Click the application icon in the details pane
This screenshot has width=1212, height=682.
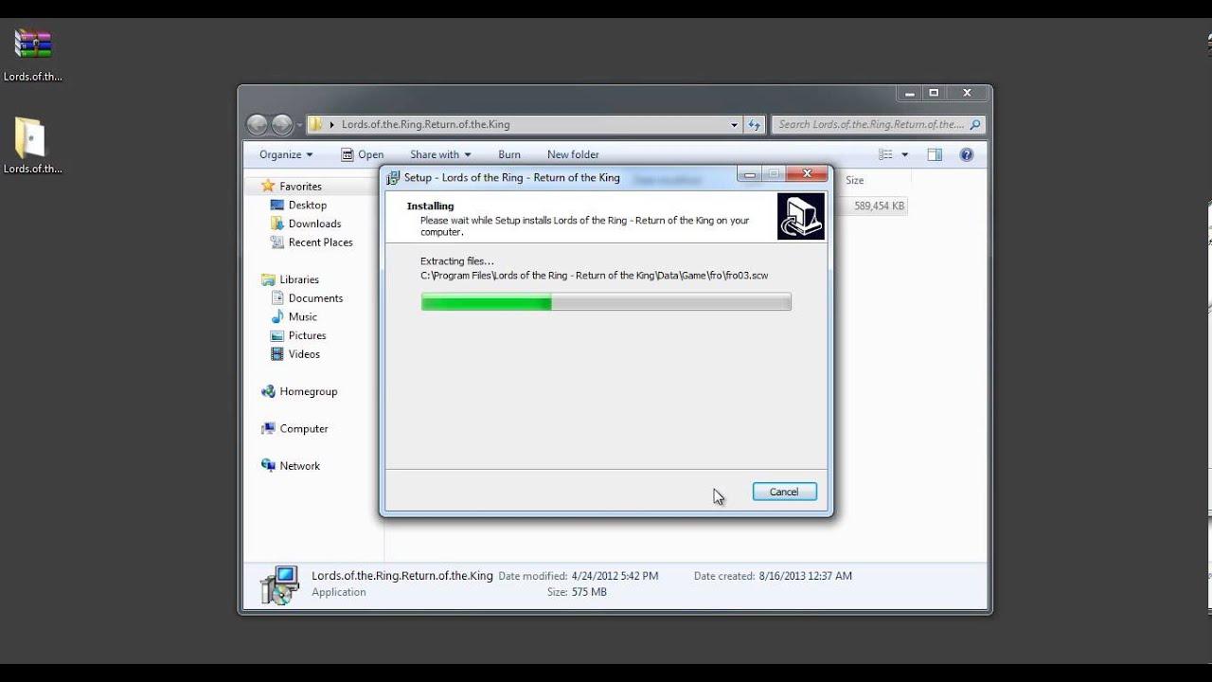(x=279, y=584)
